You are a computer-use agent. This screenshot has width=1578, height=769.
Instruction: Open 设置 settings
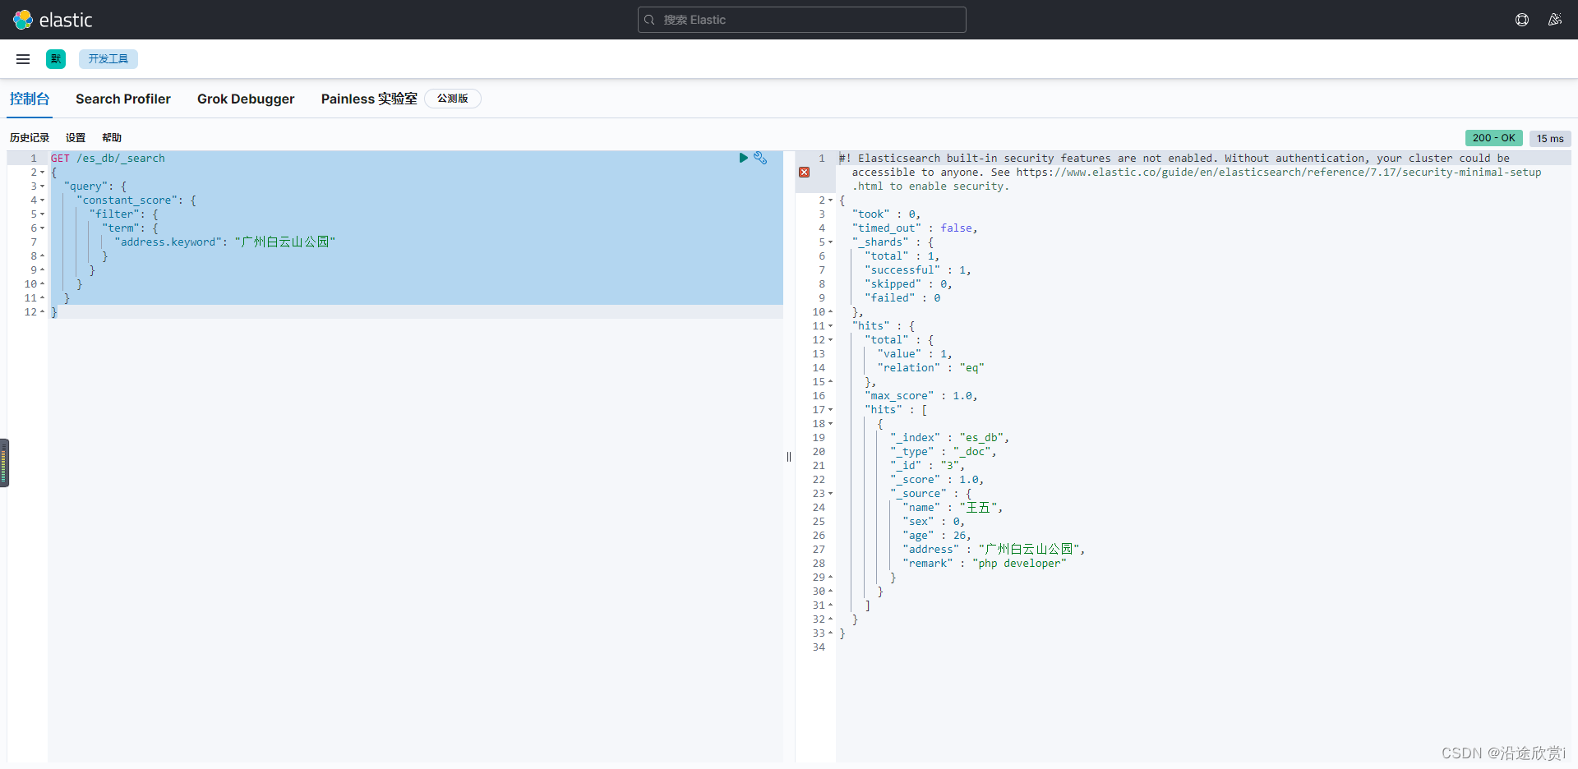pos(76,138)
